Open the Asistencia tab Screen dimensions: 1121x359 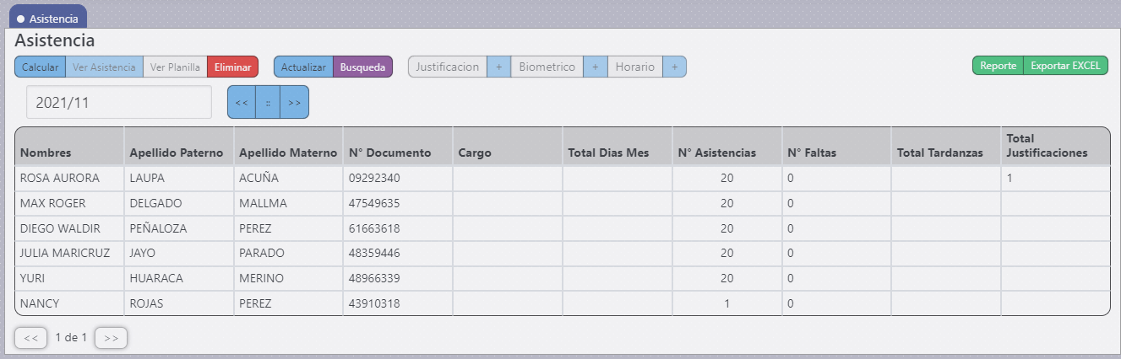pos(47,18)
